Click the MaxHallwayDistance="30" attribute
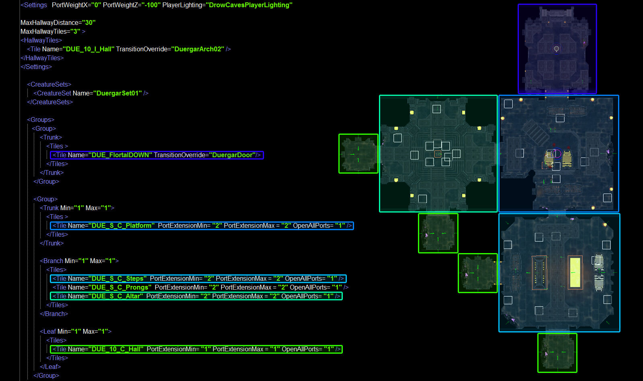 pos(58,22)
